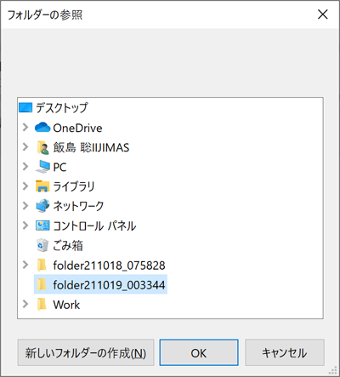
Task: Select OneDrive label in folder tree
Action: pyautogui.click(x=77, y=128)
